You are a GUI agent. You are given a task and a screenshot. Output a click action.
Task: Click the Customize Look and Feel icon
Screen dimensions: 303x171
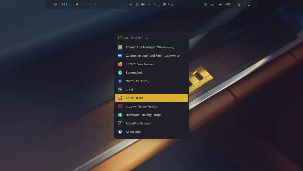pyautogui.click(x=120, y=56)
